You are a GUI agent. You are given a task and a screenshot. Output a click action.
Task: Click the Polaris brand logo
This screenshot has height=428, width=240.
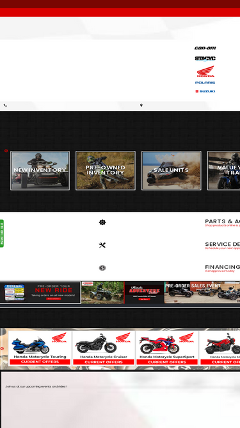point(205,83)
